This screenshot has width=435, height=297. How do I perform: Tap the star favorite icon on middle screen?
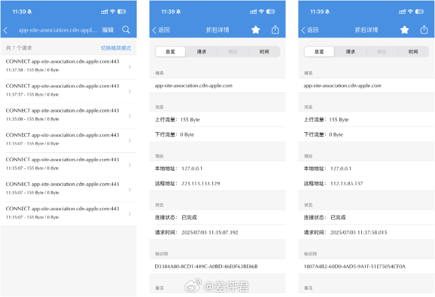(255, 30)
